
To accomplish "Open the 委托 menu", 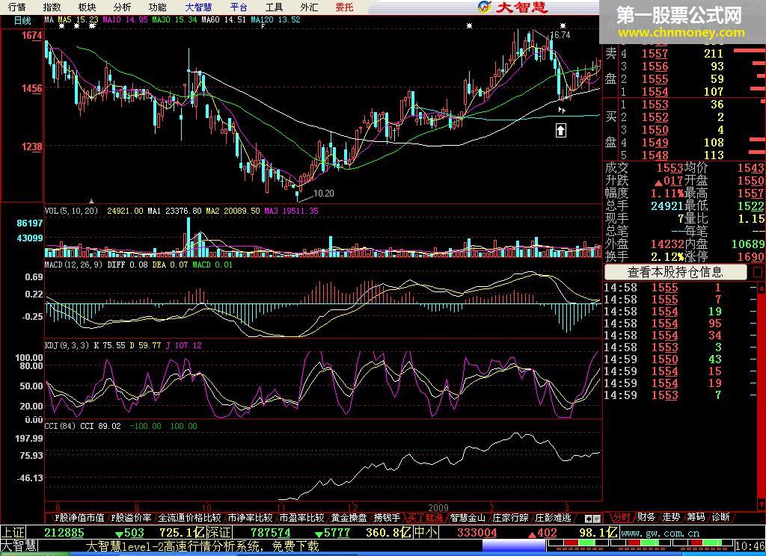I will click(x=344, y=7).
